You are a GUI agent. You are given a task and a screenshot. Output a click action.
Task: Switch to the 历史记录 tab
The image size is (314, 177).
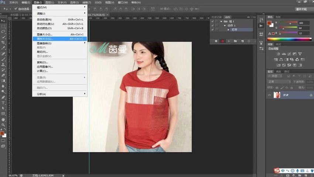click(217, 17)
